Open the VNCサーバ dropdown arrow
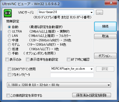The width and height of the screenshot is (119, 102). tap(91, 12)
